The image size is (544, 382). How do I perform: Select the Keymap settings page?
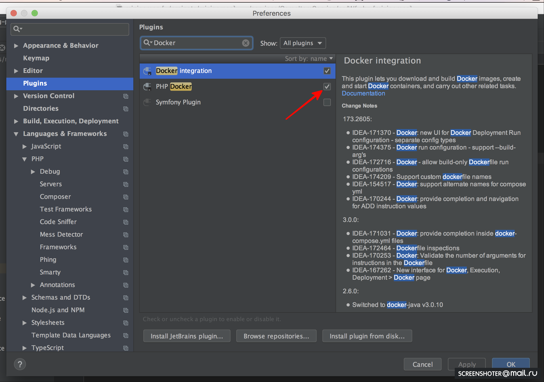pyautogui.click(x=36, y=58)
